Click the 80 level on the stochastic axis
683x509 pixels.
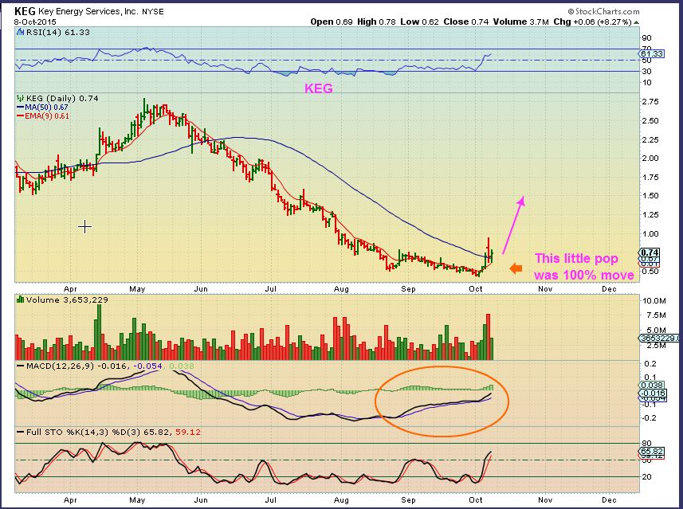[647, 444]
